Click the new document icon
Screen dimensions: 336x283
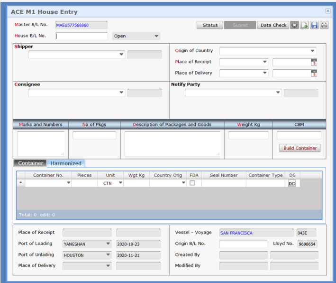coord(304,25)
